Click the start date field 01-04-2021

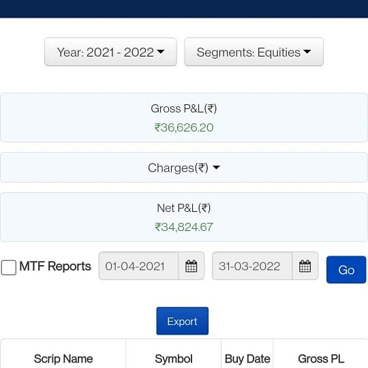tap(139, 266)
